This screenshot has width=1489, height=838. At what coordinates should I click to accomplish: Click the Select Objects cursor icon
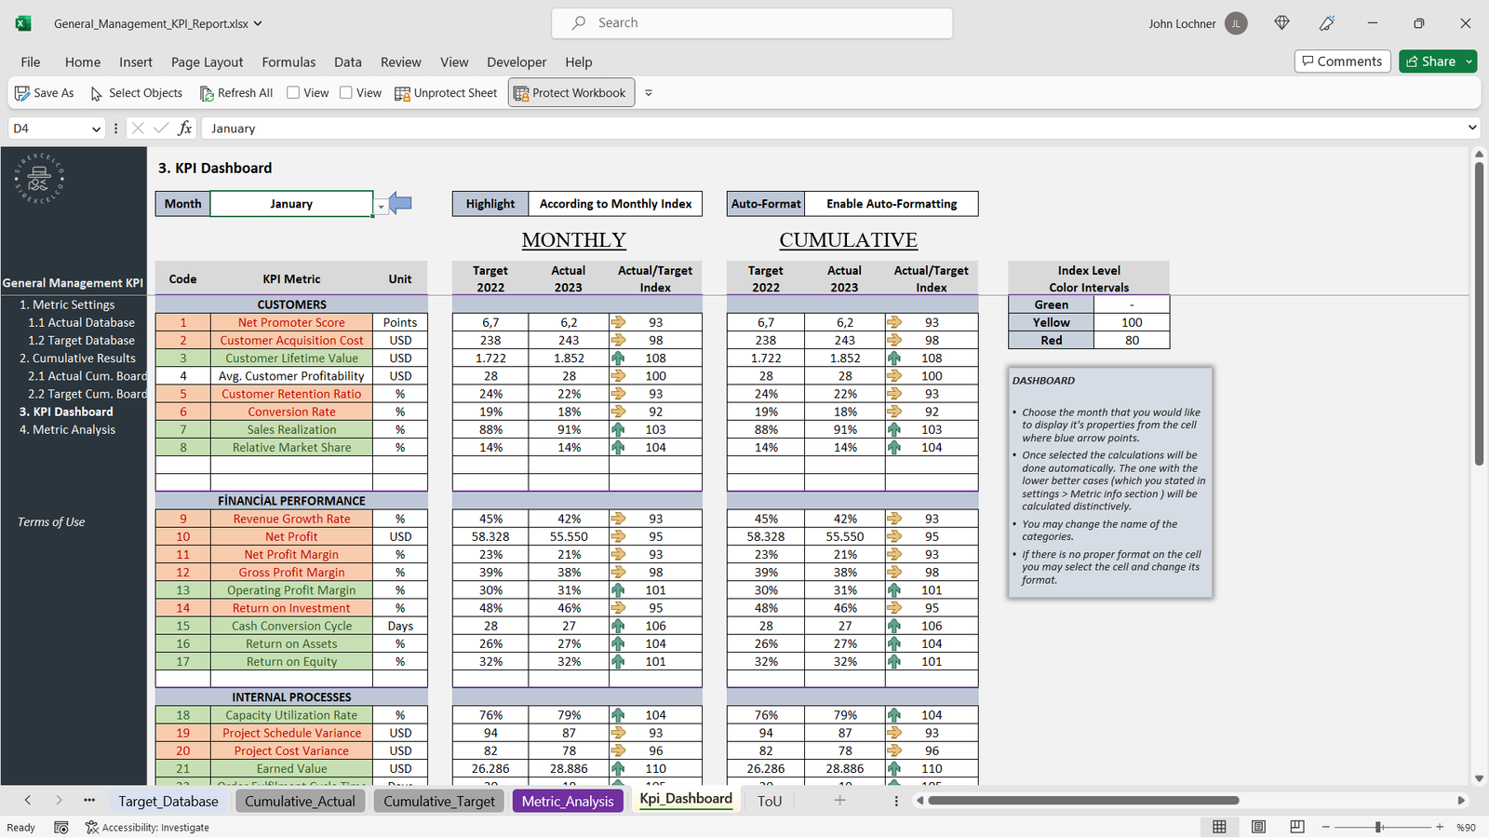[x=96, y=93]
